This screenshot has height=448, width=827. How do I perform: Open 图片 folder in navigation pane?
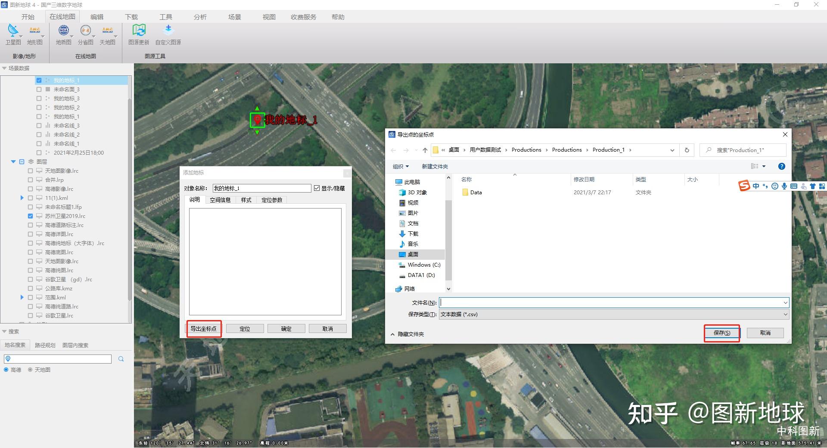[x=409, y=213]
